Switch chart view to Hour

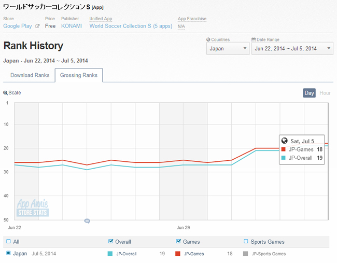[x=325, y=93]
